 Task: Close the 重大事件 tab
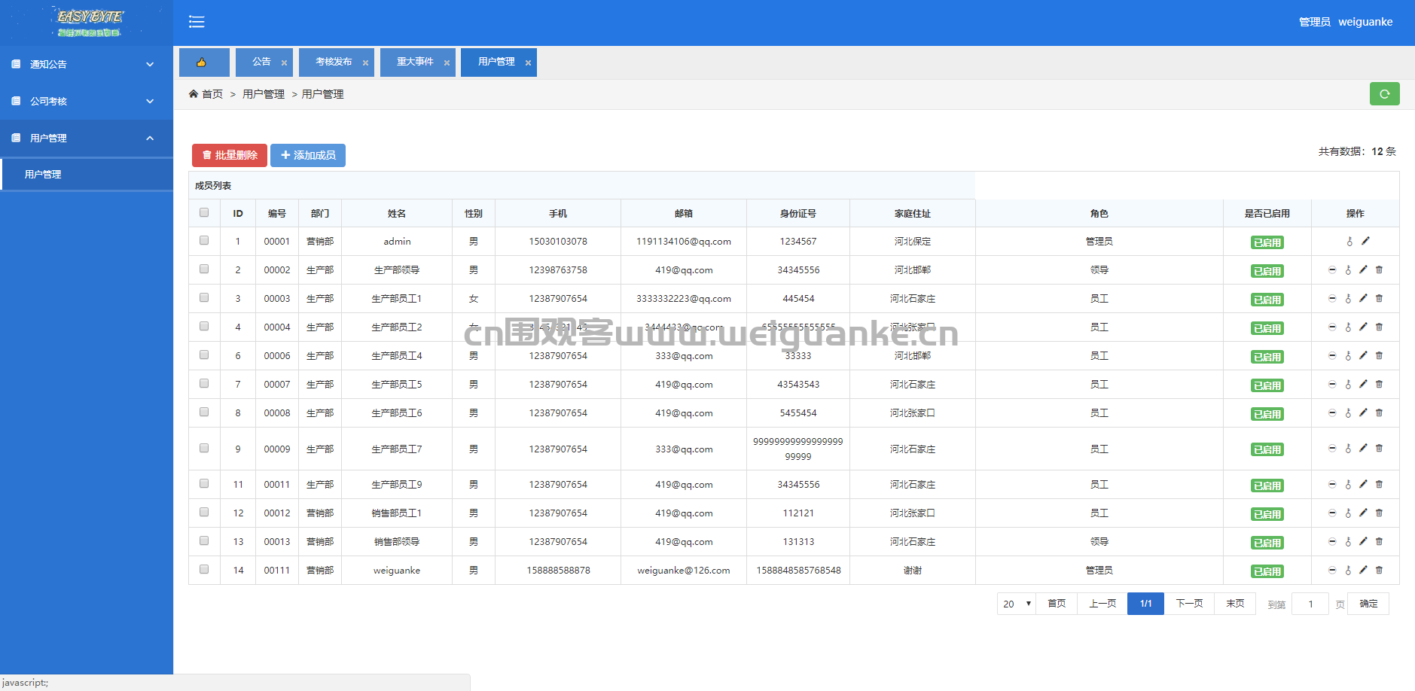[x=447, y=63]
